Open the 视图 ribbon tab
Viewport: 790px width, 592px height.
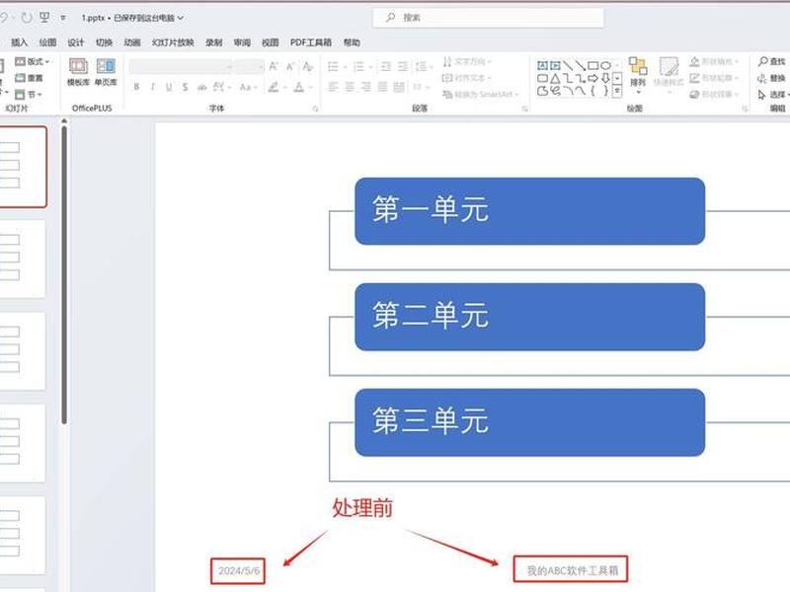[x=270, y=42]
